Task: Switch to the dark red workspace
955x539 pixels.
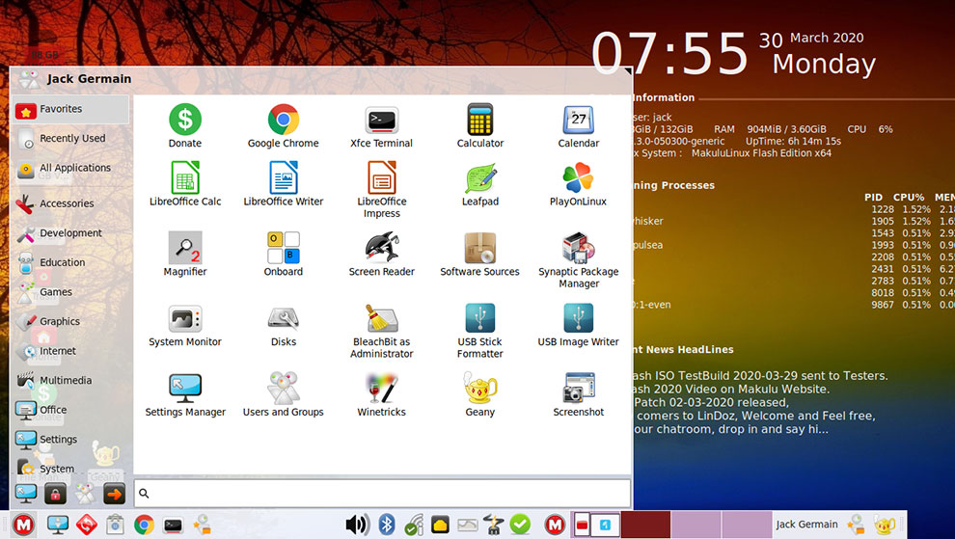Action: point(645,525)
